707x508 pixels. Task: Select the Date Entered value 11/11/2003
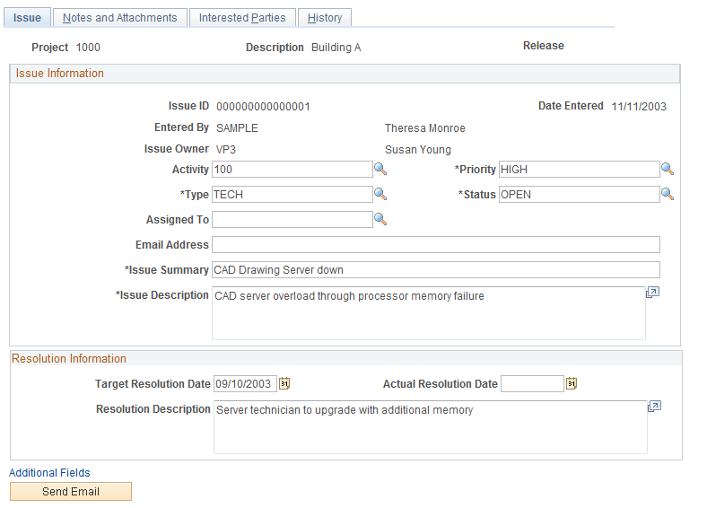[x=639, y=107]
